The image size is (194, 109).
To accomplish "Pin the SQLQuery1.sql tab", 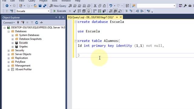I will (x=117, y=17).
